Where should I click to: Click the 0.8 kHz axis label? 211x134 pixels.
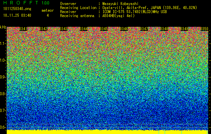click(3, 94)
